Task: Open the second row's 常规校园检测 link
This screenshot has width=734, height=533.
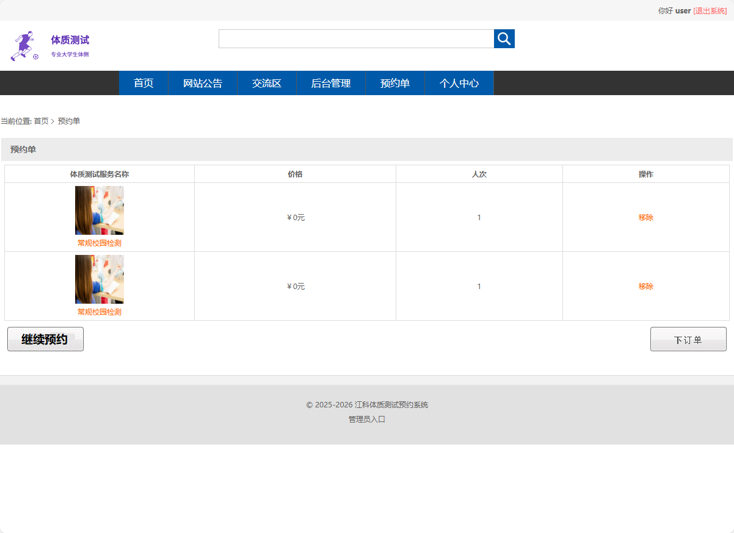Action: coord(100,312)
